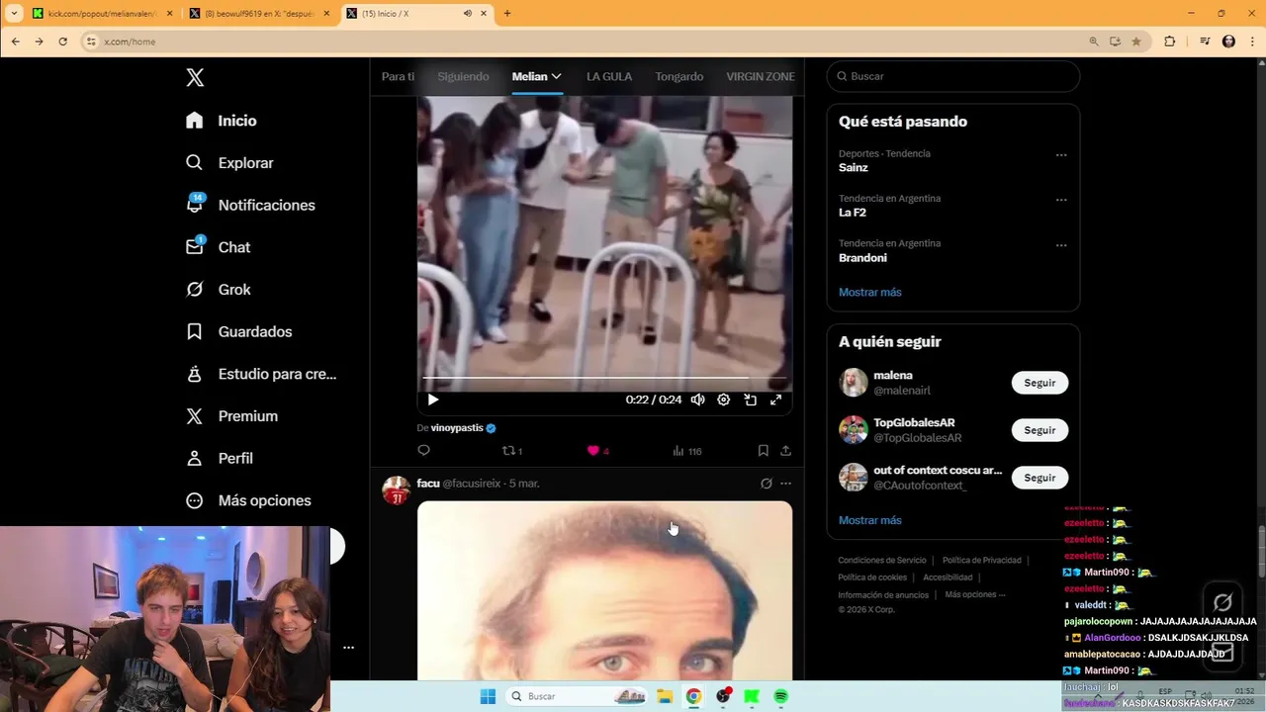This screenshot has width=1266, height=712.
Task: Open Spotify from taskbar
Action: (x=781, y=696)
